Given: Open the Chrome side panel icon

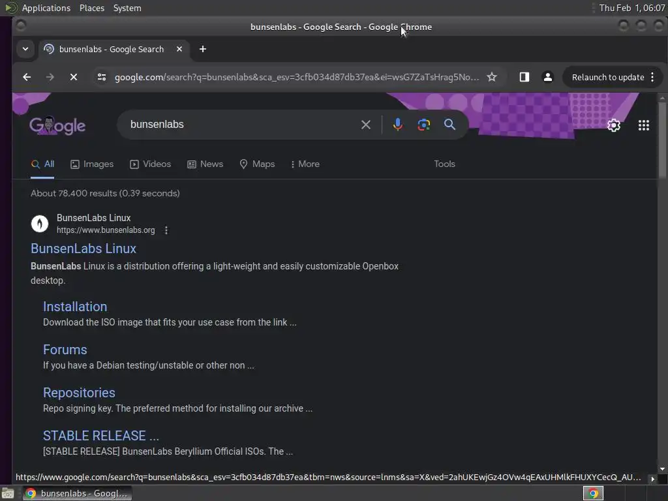Looking at the screenshot, I should pyautogui.click(x=524, y=77).
